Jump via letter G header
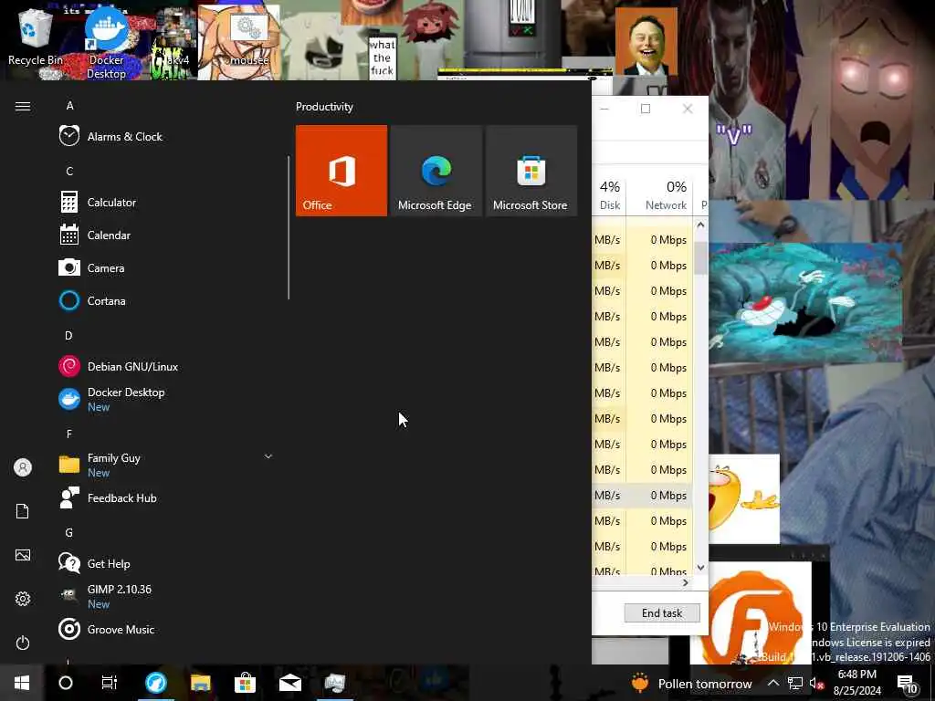This screenshot has width=935, height=701. 69,532
